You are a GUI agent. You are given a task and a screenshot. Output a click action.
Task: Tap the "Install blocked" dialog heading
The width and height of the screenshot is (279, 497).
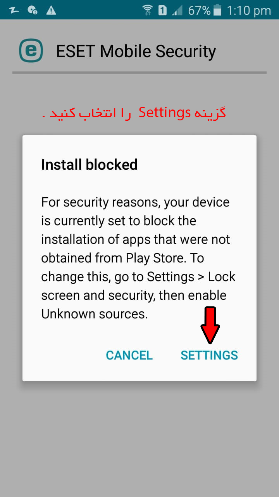click(90, 165)
